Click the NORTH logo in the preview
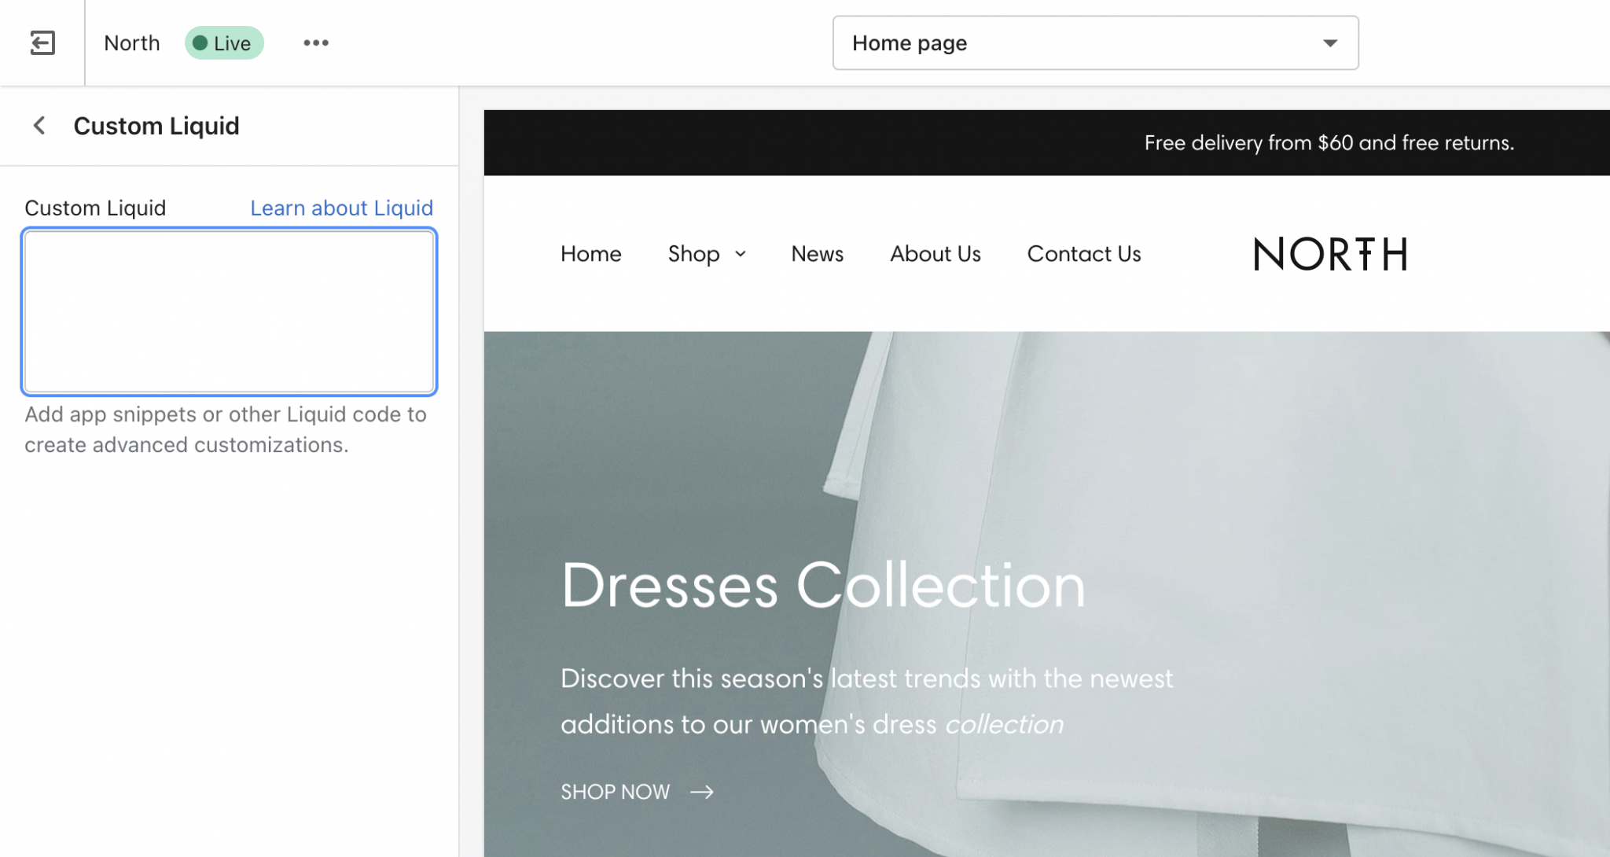The image size is (1610, 857). (x=1330, y=253)
